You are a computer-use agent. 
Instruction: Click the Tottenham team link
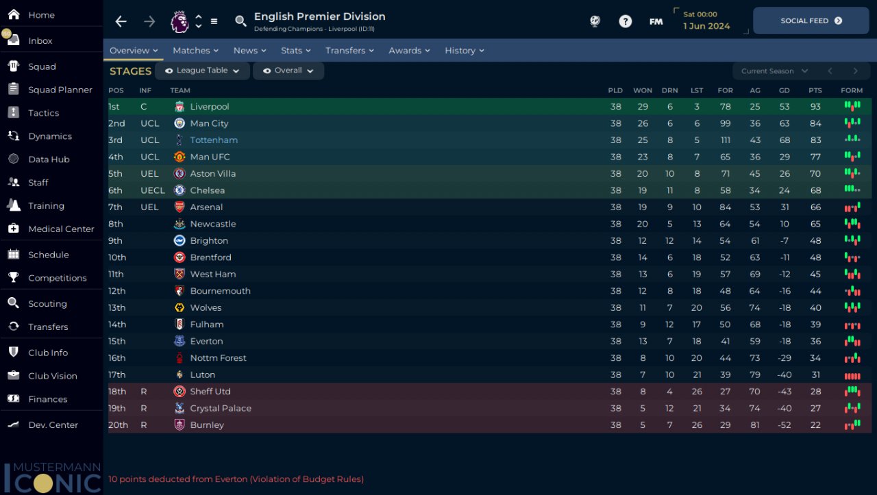pos(214,140)
